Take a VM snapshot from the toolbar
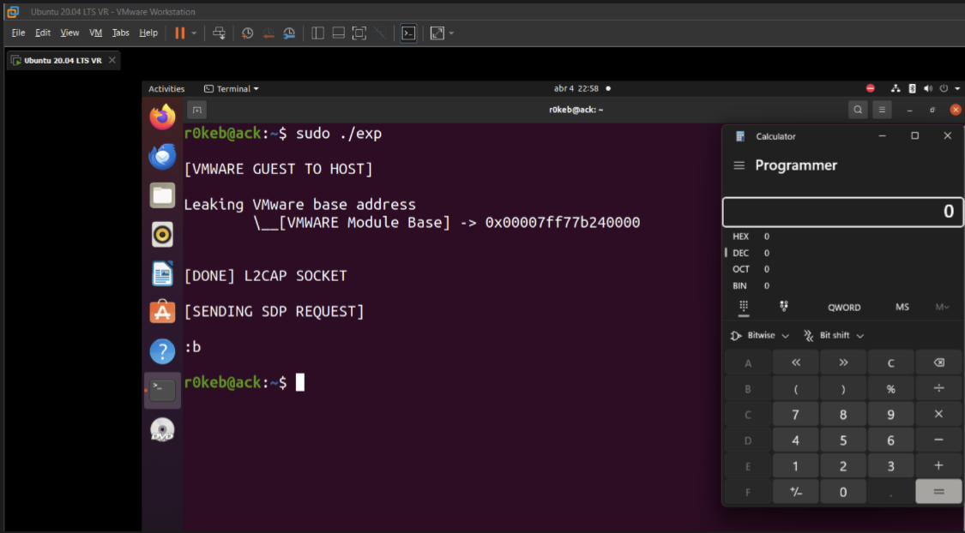Image resolution: width=965 pixels, height=533 pixels. pyautogui.click(x=247, y=33)
